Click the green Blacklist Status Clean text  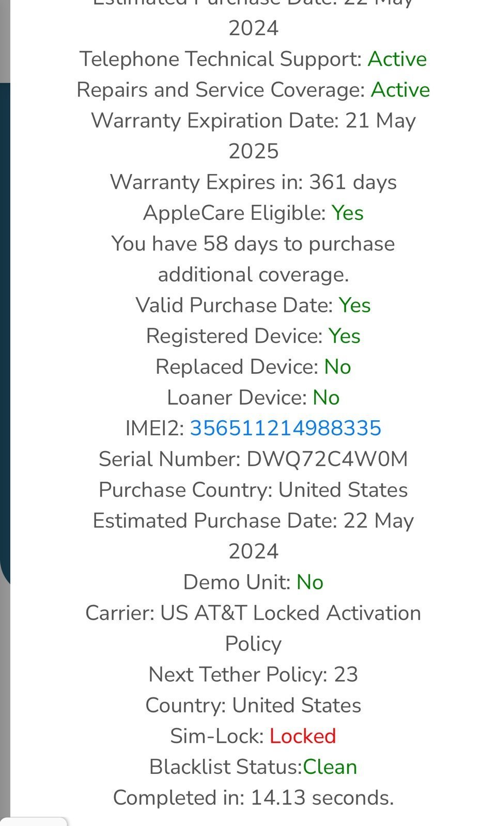pyautogui.click(x=330, y=767)
